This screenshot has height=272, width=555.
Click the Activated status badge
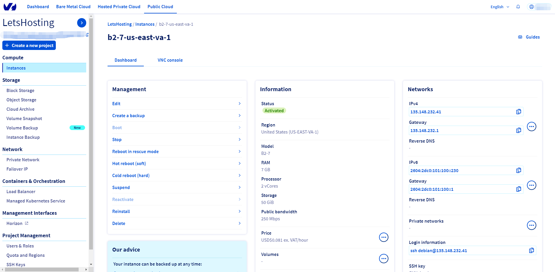pyautogui.click(x=274, y=110)
